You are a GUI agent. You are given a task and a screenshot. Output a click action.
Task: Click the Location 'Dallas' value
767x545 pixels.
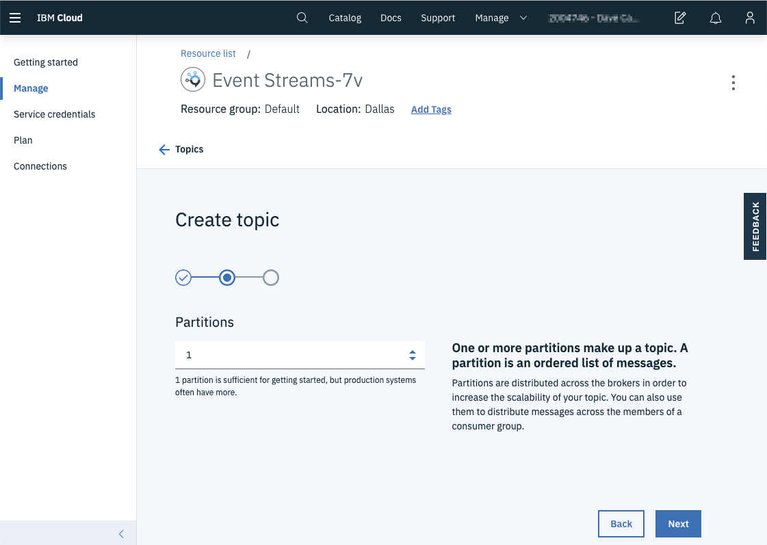[x=380, y=109]
